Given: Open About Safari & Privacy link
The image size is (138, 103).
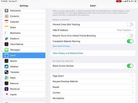Looking at the screenshot, I should click(x=62, y=46).
